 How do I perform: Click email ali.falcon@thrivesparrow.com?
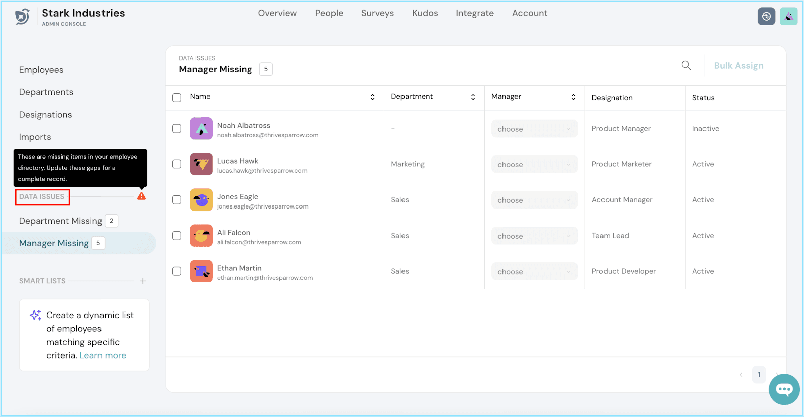click(259, 242)
